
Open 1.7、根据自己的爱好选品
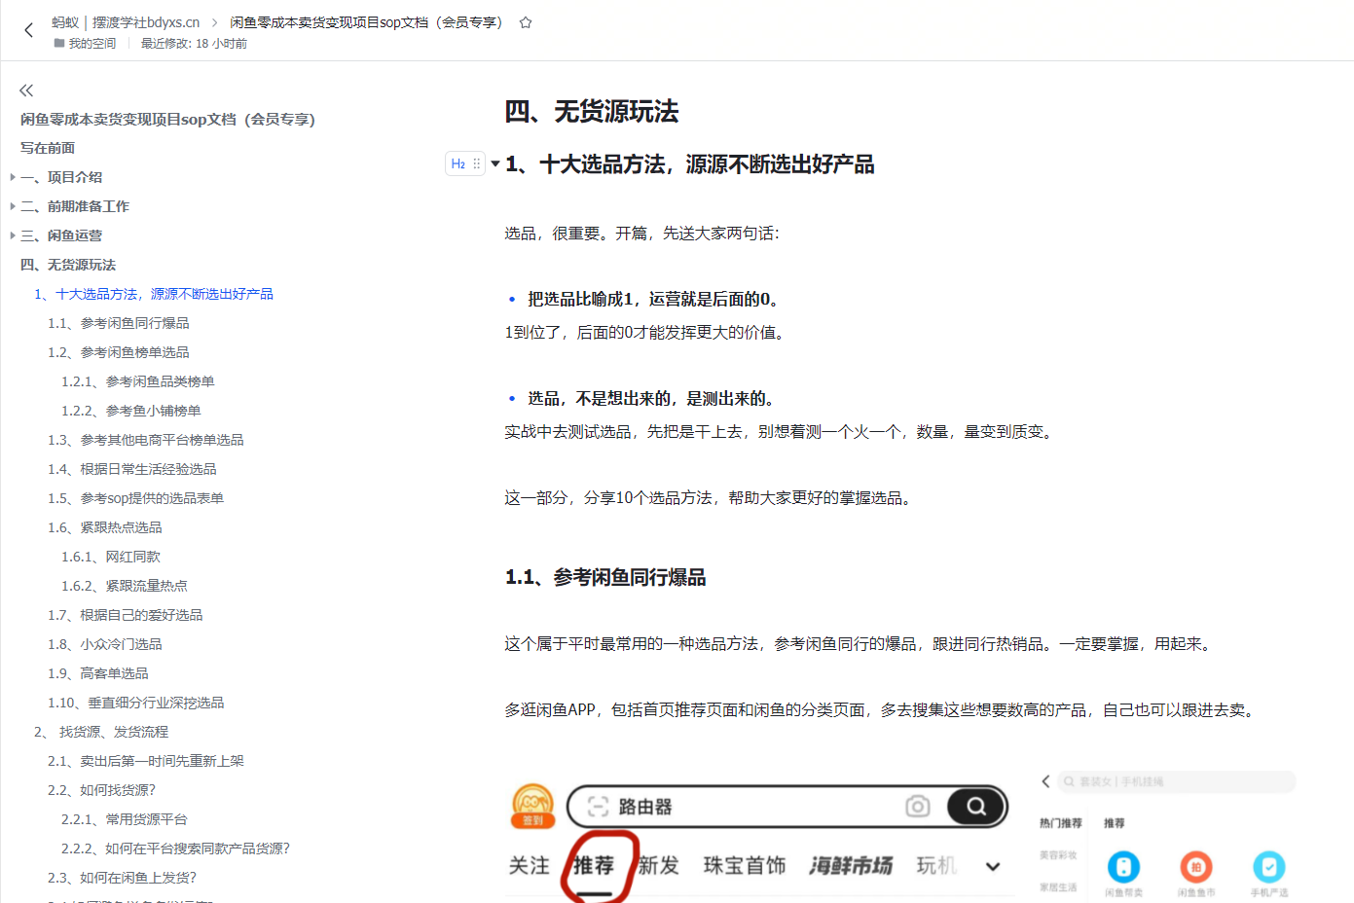(126, 615)
